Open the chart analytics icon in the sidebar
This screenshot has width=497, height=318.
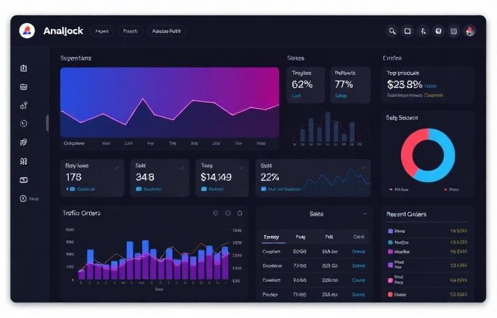click(x=24, y=105)
